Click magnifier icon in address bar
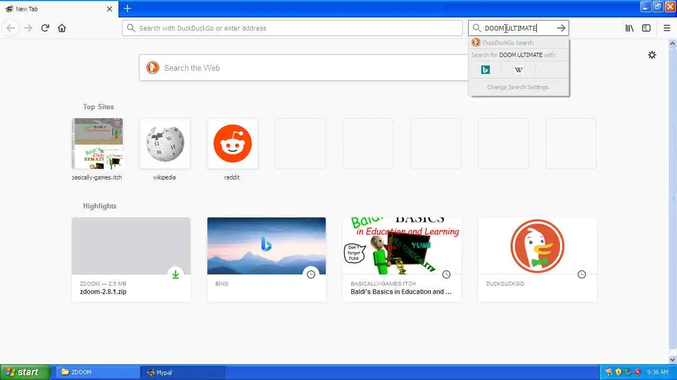Screen dimensions: 677x380 coord(131,28)
